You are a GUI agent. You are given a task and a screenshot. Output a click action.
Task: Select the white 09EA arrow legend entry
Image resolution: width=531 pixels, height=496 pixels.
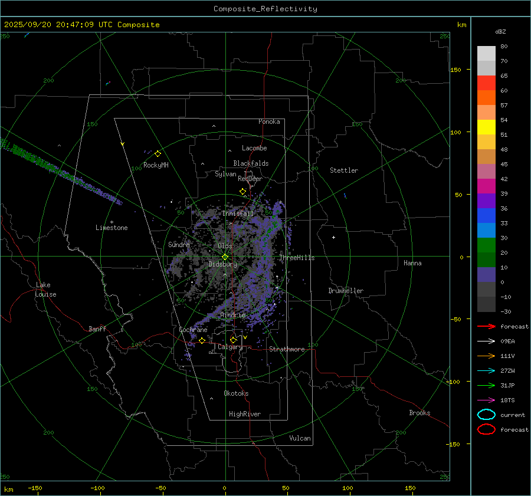[486, 341]
